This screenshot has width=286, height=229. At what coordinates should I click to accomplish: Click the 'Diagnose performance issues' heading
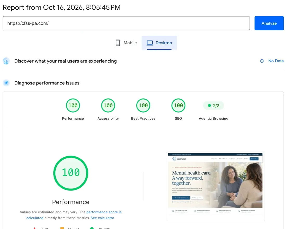pos(47,83)
